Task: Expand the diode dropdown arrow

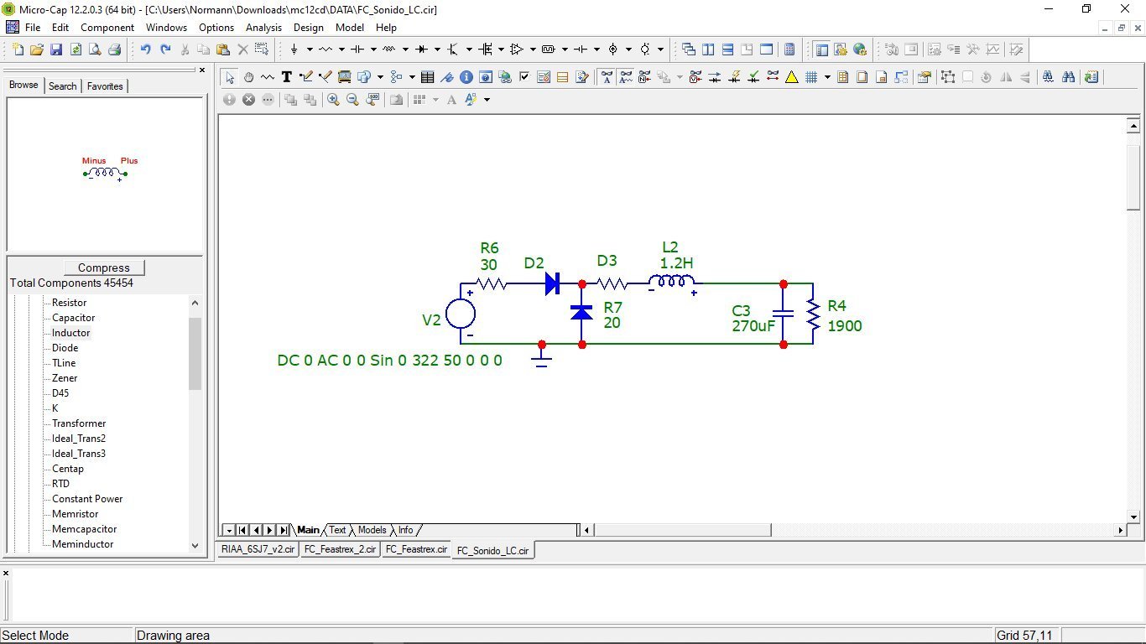Action: coord(437,49)
